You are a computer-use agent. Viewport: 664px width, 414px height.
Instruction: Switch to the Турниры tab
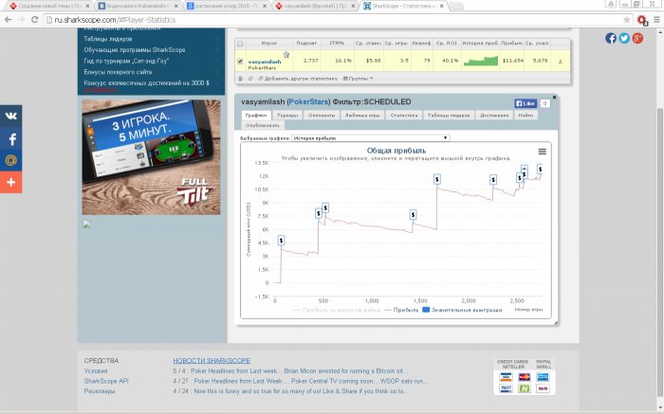pyautogui.click(x=287, y=115)
